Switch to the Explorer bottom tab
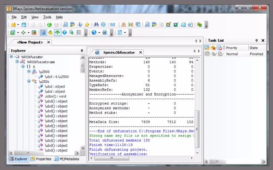 (x=18, y=159)
